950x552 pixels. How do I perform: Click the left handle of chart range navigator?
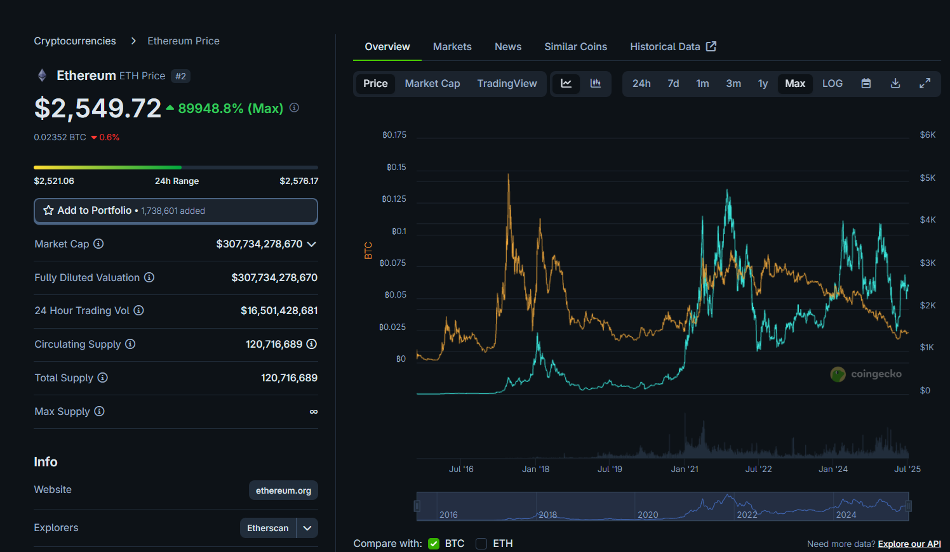point(417,506)
